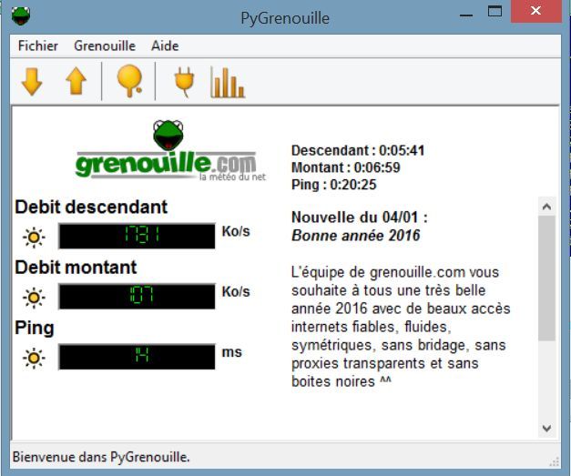Click the 'Nouvelle du 04/01 :' heading
This screenshot has width=571, height=476.
pyautogui.click(x=360, y=218)
